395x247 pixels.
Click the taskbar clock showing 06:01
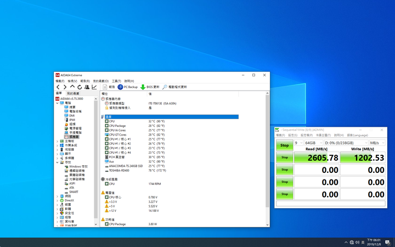pos(374,242)
